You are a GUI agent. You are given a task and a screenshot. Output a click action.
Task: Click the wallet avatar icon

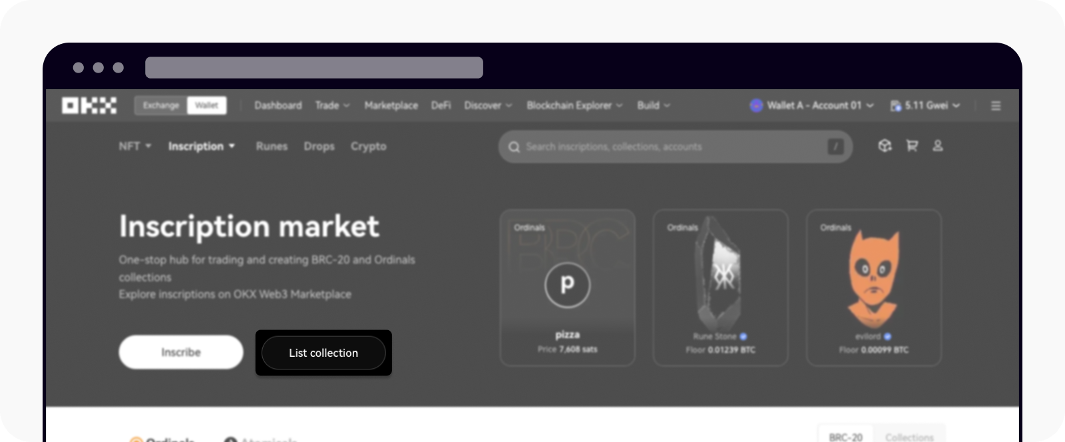point(756,105)
